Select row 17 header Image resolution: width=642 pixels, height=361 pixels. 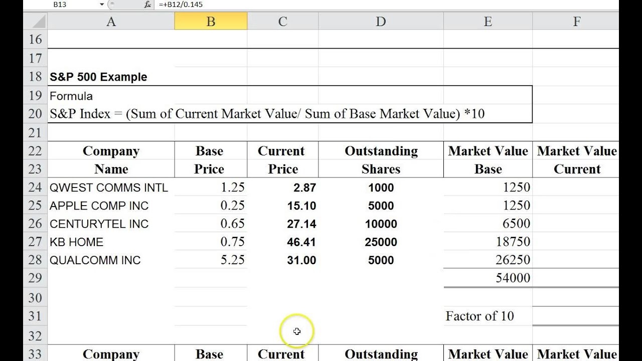pyautogui.click(x=35, y=58)
